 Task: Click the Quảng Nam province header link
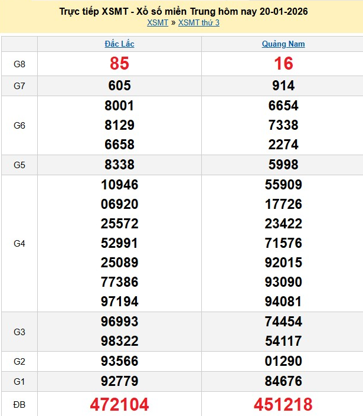coord(283,44)
